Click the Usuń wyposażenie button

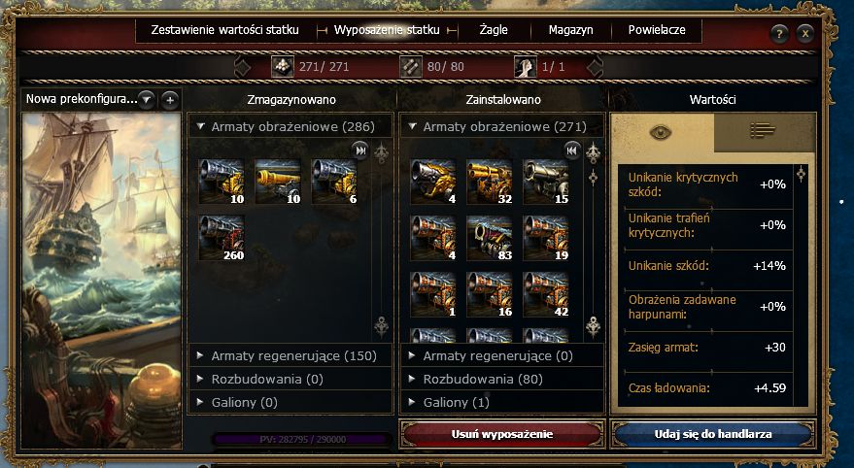501,434
